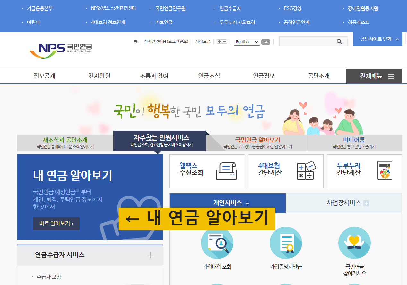Viewport: 407px width, 285px height.
Task: Expand 연금수급자 서비스 plus icon
Action: point(150,255)
